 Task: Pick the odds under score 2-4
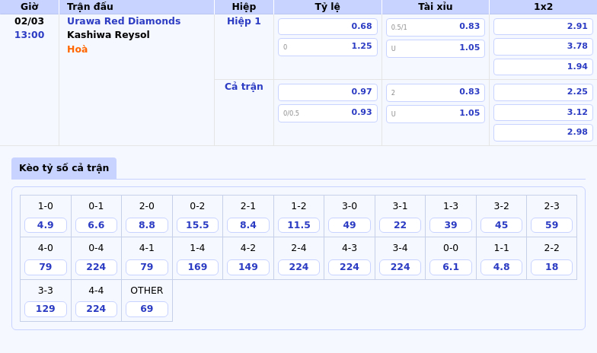tap(298, 266)
